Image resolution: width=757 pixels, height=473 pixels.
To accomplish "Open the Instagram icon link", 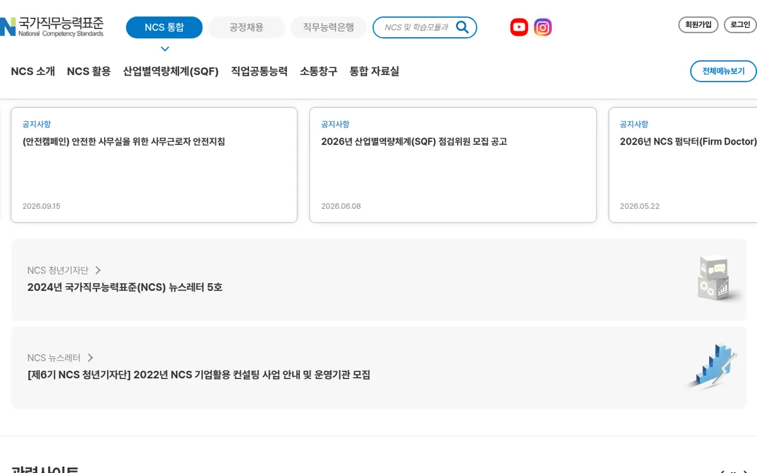I will [x=543, y=27].
